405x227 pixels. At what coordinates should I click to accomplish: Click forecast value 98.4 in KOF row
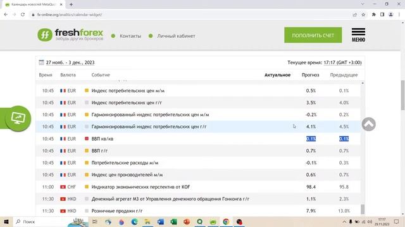pyautogui.click(x=311, y=187)
